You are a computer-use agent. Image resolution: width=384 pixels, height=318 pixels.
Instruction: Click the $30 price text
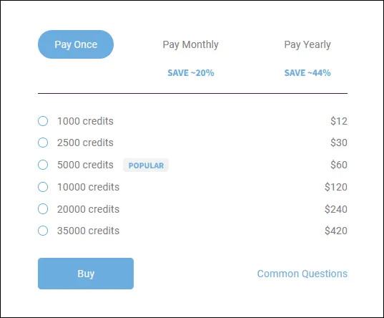pos(339,143)
